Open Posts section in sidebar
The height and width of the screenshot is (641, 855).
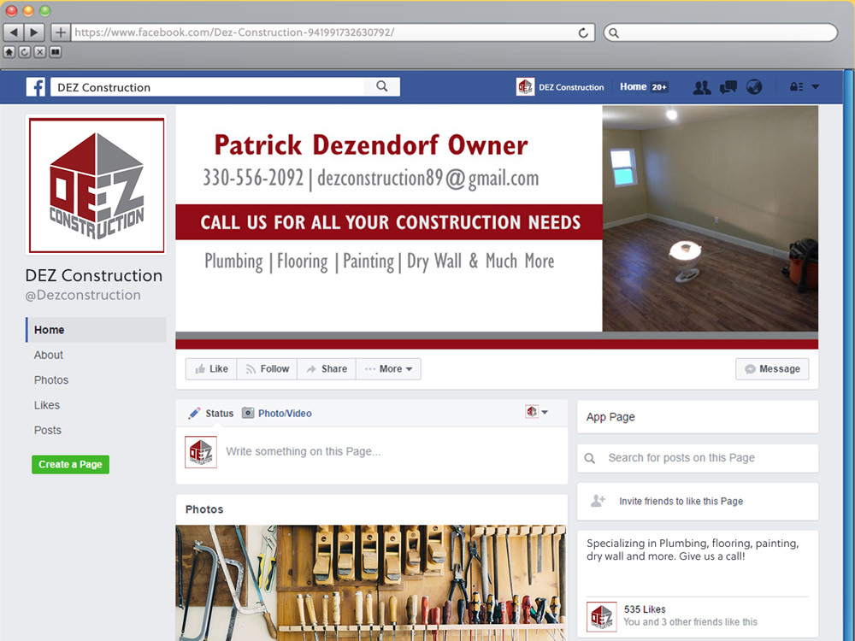coord(47,430)
